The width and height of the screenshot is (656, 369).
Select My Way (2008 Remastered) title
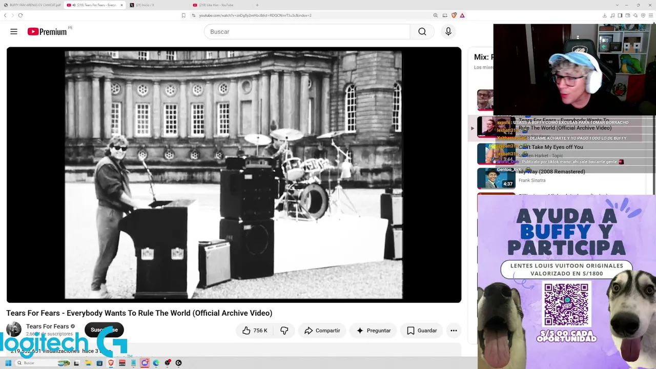coord(552,172)
